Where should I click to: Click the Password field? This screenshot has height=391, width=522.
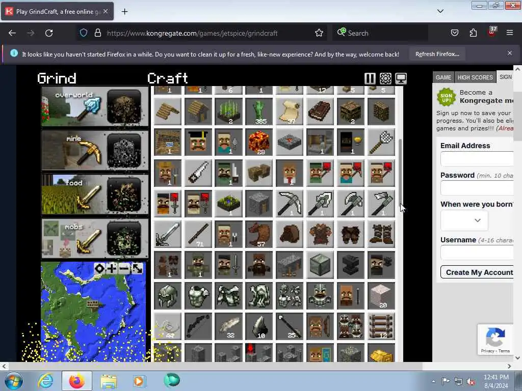[477, 188]
